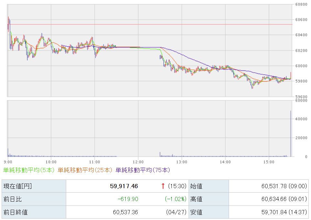Click the red up arrow beside current price
311x220 pixels.
pos(163,186)
